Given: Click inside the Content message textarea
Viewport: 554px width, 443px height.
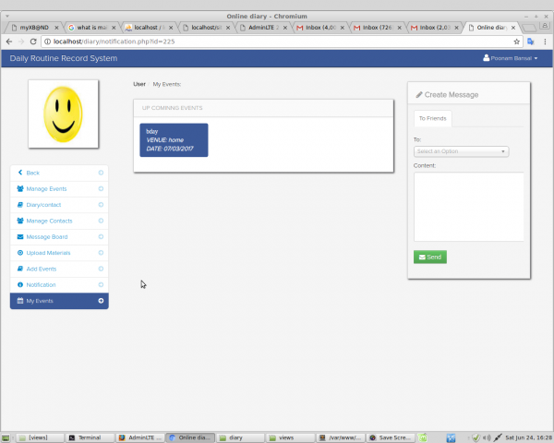Looking at the screenshot, I should pos(468,207).
